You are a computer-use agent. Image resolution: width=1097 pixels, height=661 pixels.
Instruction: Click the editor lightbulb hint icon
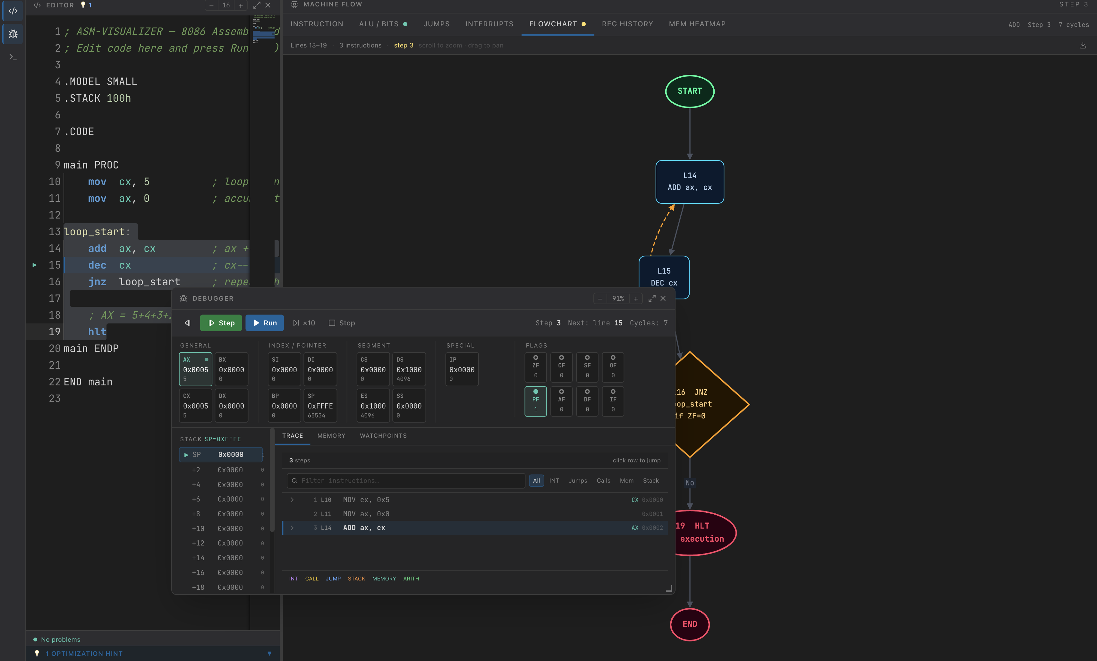tap(83, 5)
